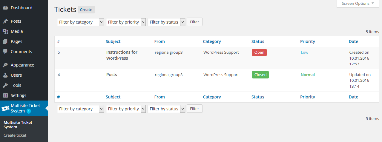The width and height of the screenshot is (382, 142).
Task: Click the Multisite Ticket System ticket icon
Action: [5, 108]
